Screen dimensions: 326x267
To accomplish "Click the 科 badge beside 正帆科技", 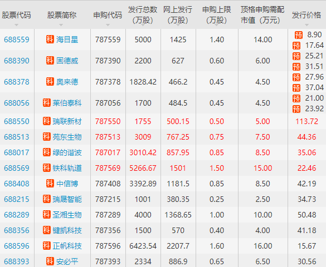I will coord(47,245).
